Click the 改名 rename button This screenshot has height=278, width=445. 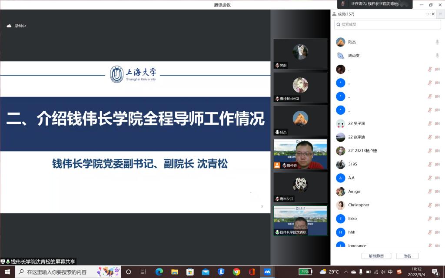[407, 256]
